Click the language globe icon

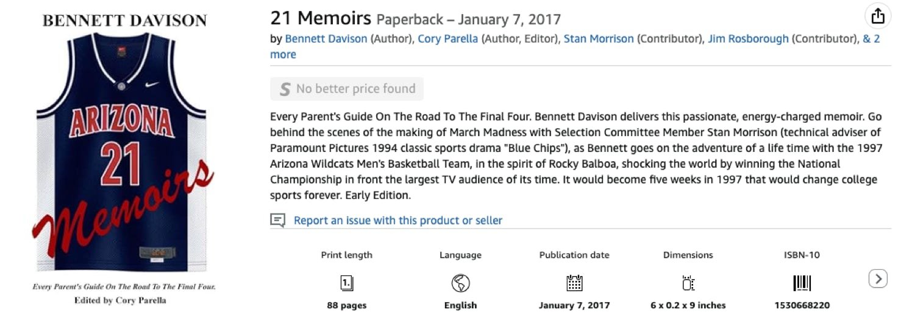(x=460, y=283)
